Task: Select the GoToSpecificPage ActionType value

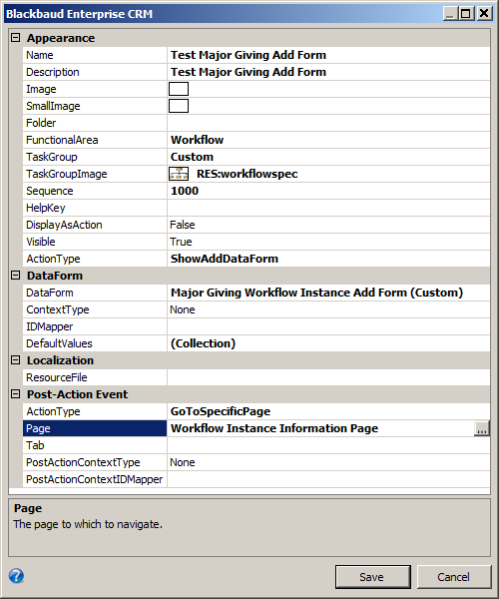Action: pos(328,411)
